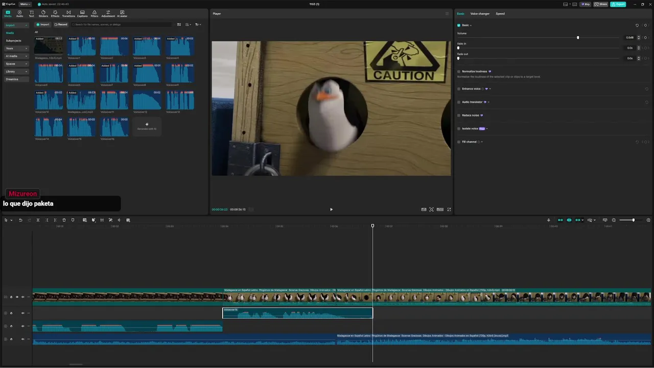Click the Record button
The image size is (654, 368).
pos(61,25)
